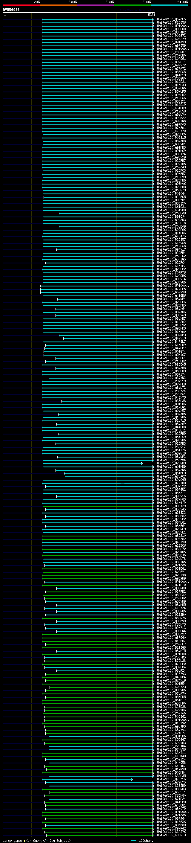
Task: Select hit label UniRef100_A9PI59
Action: click(x=171, y=45)
